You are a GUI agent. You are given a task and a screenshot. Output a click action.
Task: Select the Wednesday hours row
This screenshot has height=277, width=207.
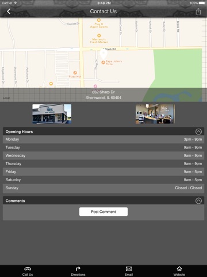(x=103, y=155)
